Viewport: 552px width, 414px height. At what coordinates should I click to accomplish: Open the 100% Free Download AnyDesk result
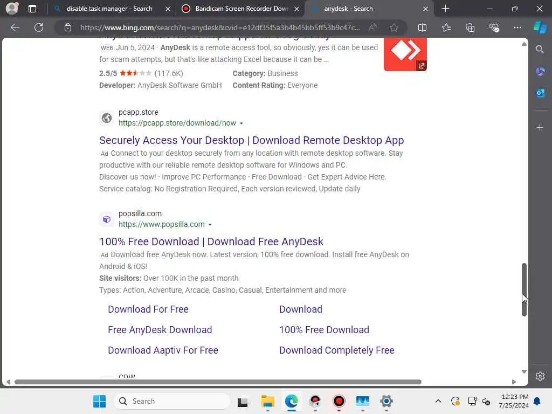click(x=211, y=241)
